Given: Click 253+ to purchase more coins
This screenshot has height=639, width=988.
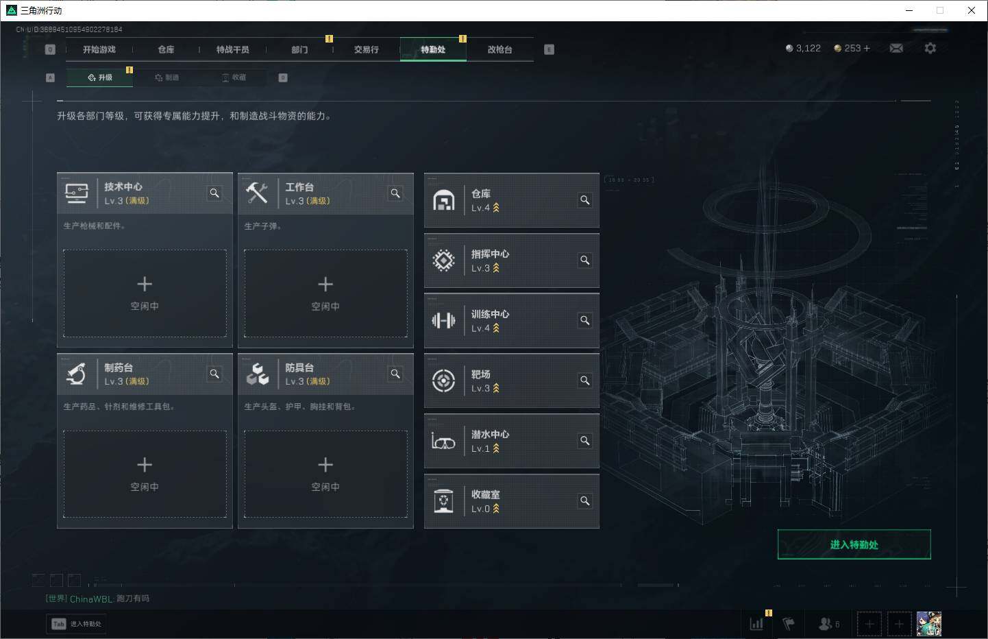Looking at the screenshot, I should (852, 48).
